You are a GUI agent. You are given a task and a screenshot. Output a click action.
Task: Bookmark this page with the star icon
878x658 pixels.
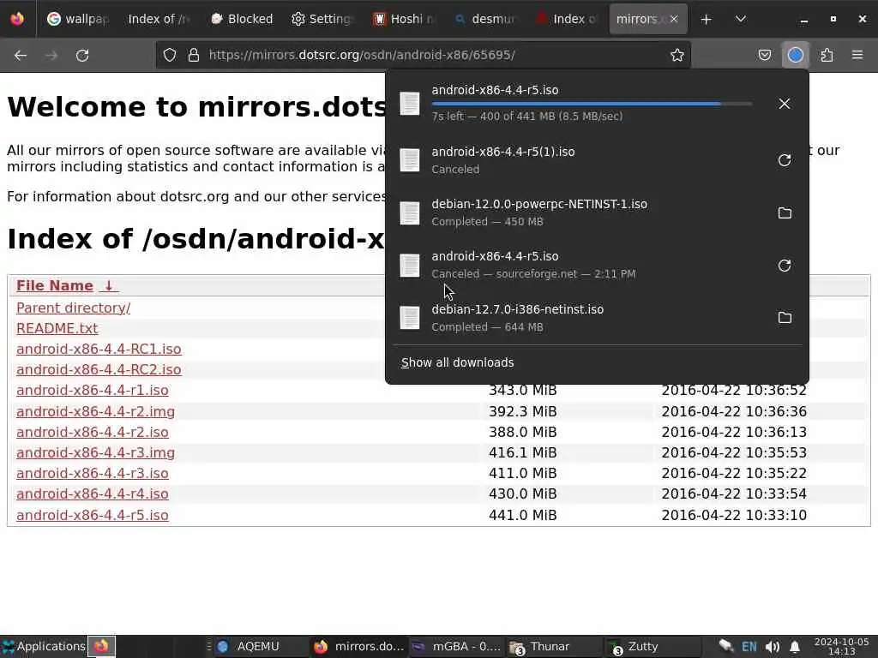pyautogui.click(x=677, y=55)
